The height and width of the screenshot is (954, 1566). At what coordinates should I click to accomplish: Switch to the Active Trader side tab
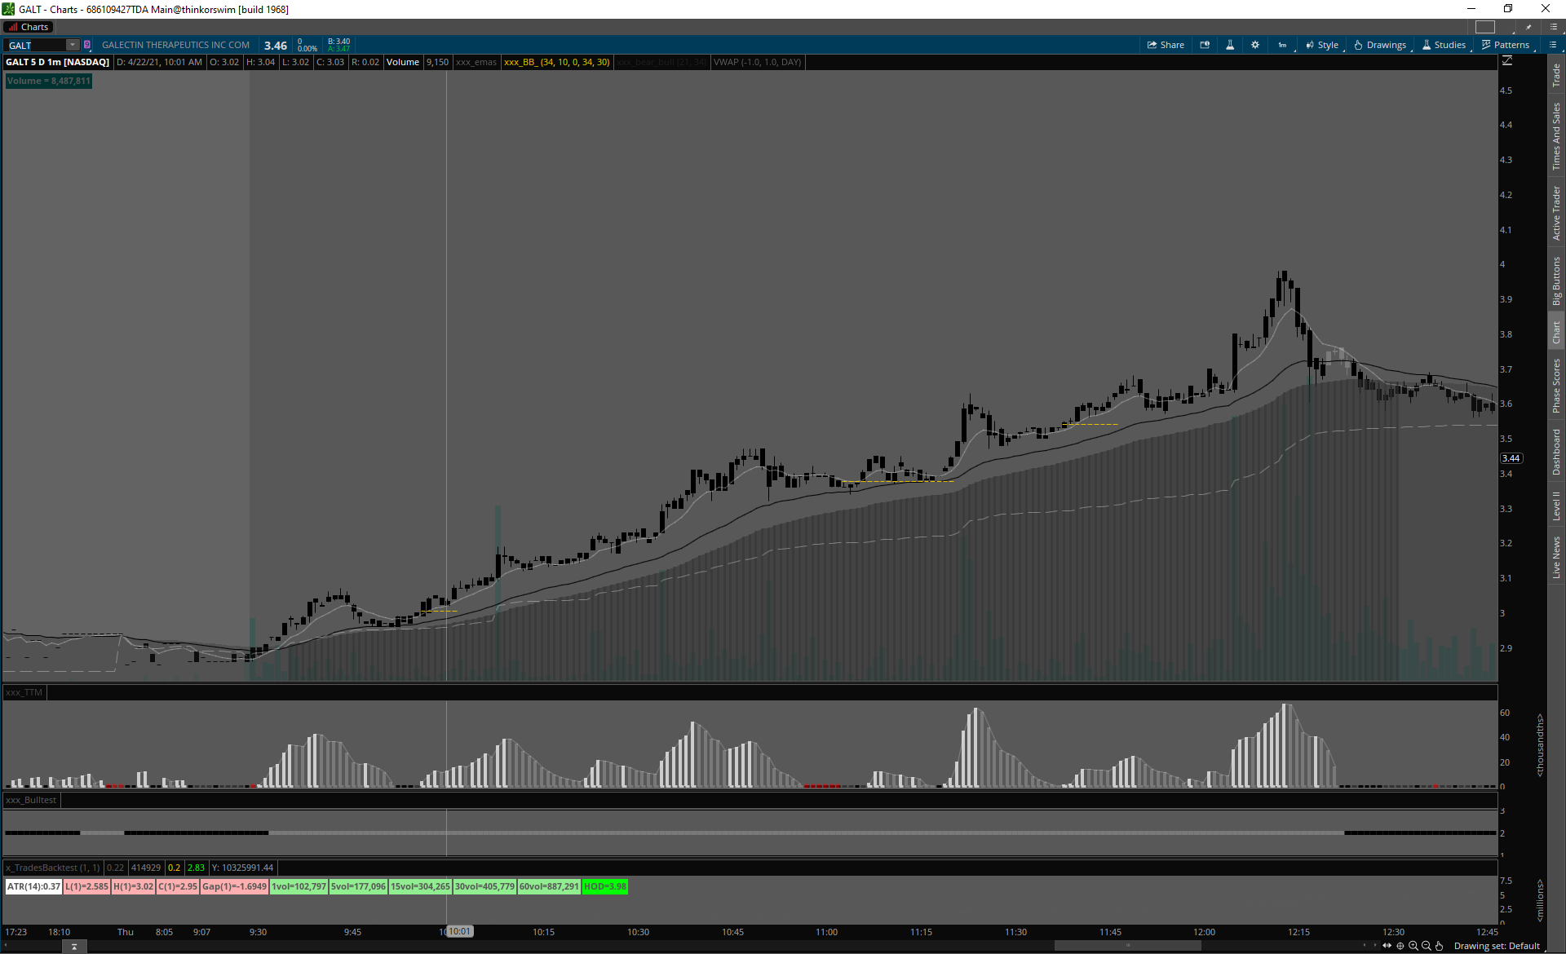click(1556, 212)
